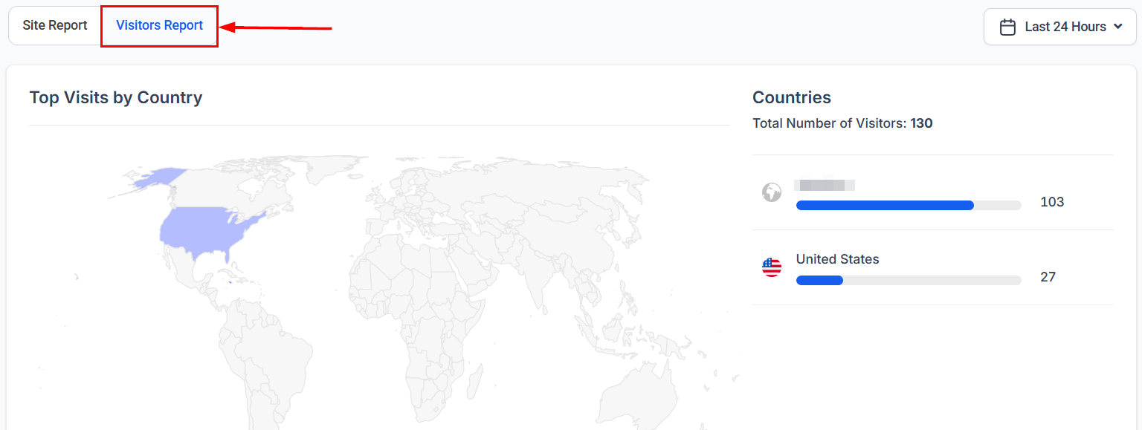Click the United States flag icon
1142x430 pixels.
pos(772,267)
